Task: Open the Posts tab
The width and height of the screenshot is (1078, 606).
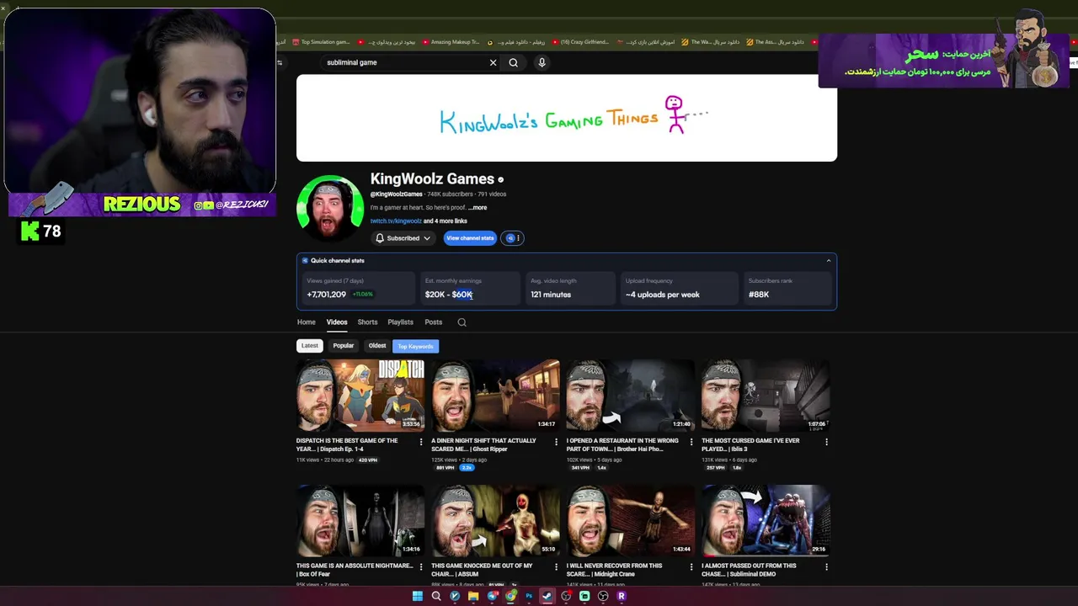Action: (x=434, y=322)
